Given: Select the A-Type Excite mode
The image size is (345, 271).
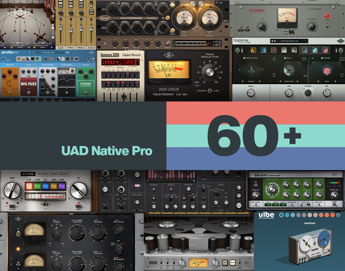Looking at the screenshot, I should pyautogui.click(x=28, y=186).
